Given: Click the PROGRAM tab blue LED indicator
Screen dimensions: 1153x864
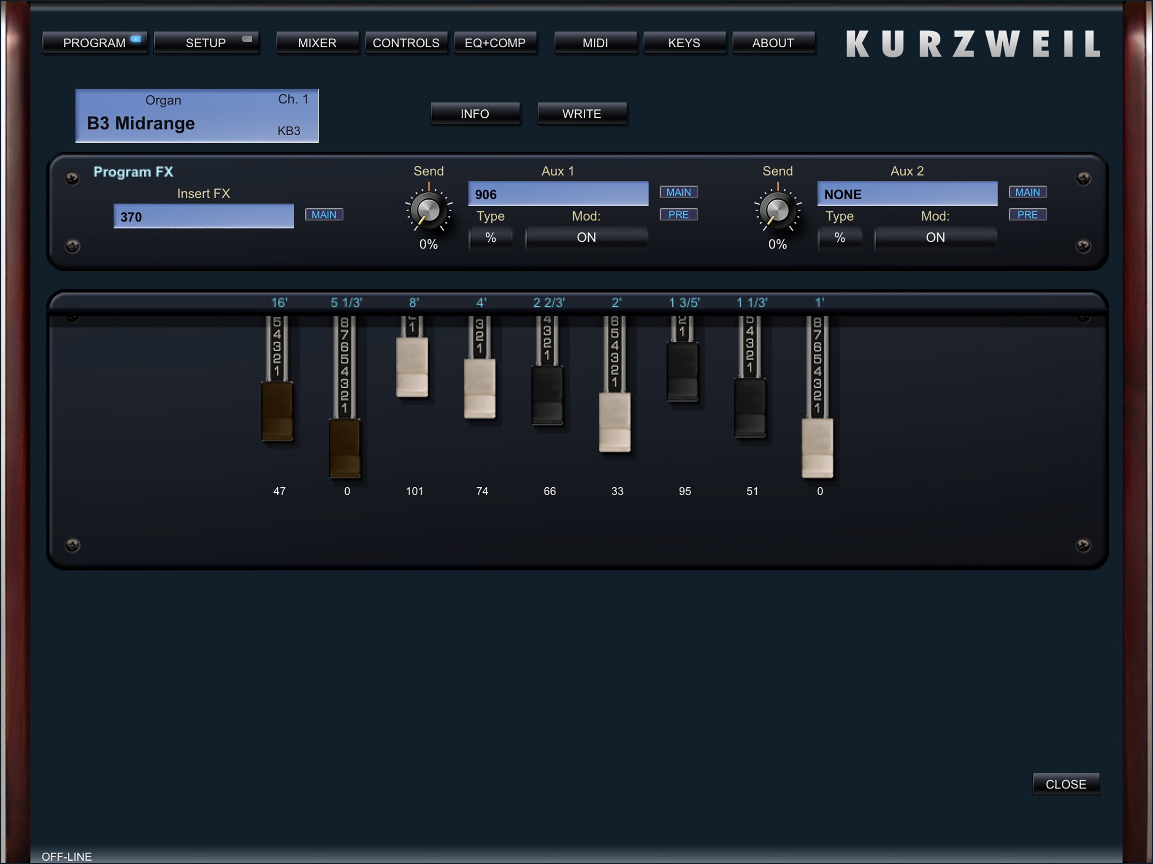Looking at the screenshot, I should 135,38.
